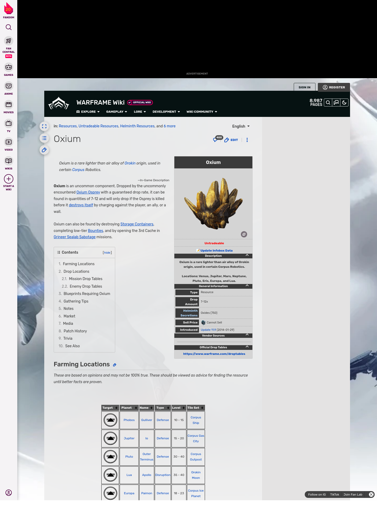Open the Discuss speech bubbles icon
Screen dimensions: 377x523
(x=336, y=103)
